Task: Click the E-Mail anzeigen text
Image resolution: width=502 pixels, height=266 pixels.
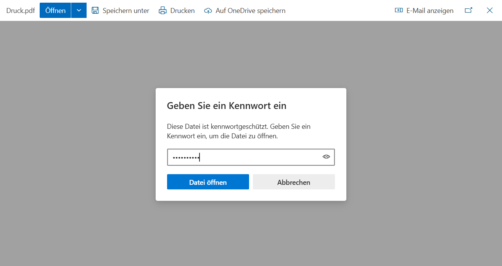Action: [430, 11]
